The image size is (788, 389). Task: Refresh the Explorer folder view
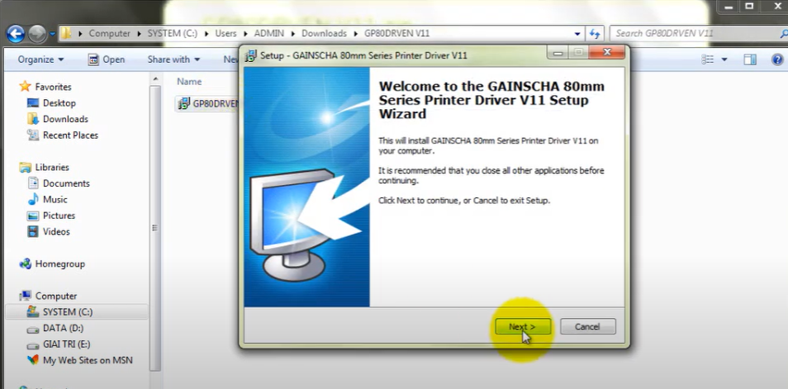(x=595, y=34)
